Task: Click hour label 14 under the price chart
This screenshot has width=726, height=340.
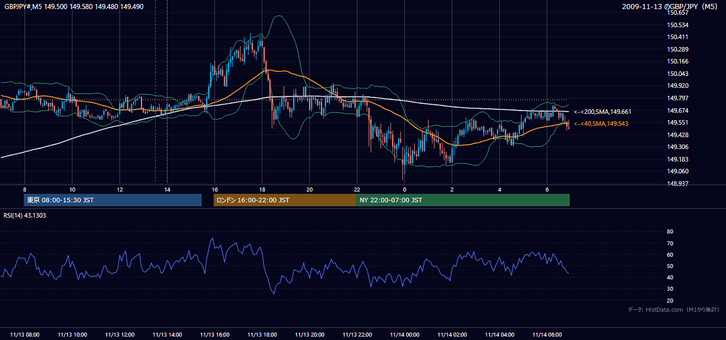Action: click(x=167, y=189)
